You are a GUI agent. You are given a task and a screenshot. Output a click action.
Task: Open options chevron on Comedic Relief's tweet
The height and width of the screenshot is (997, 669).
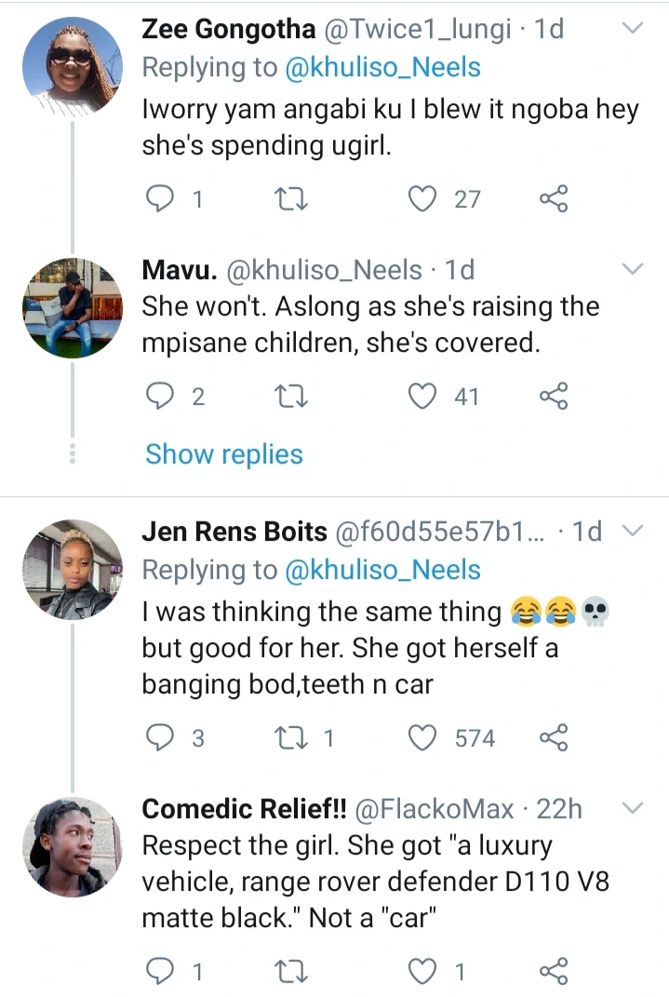tap(632, 808)
